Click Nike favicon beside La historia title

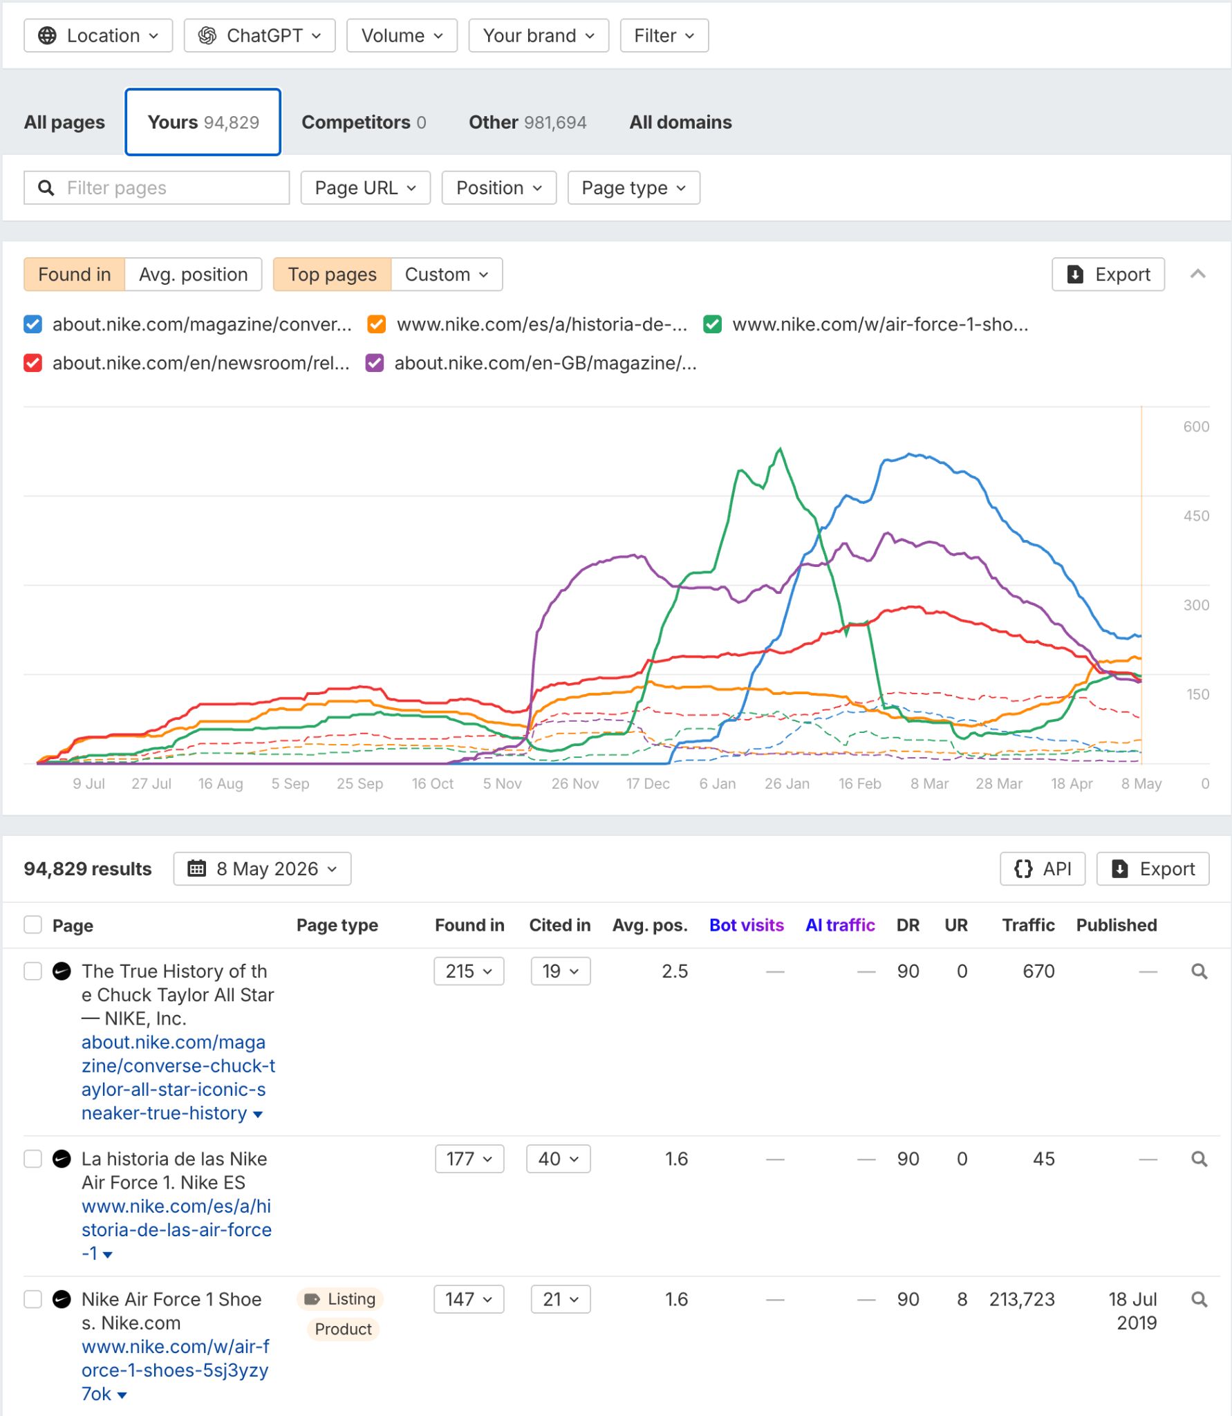tap(62, 1159)
